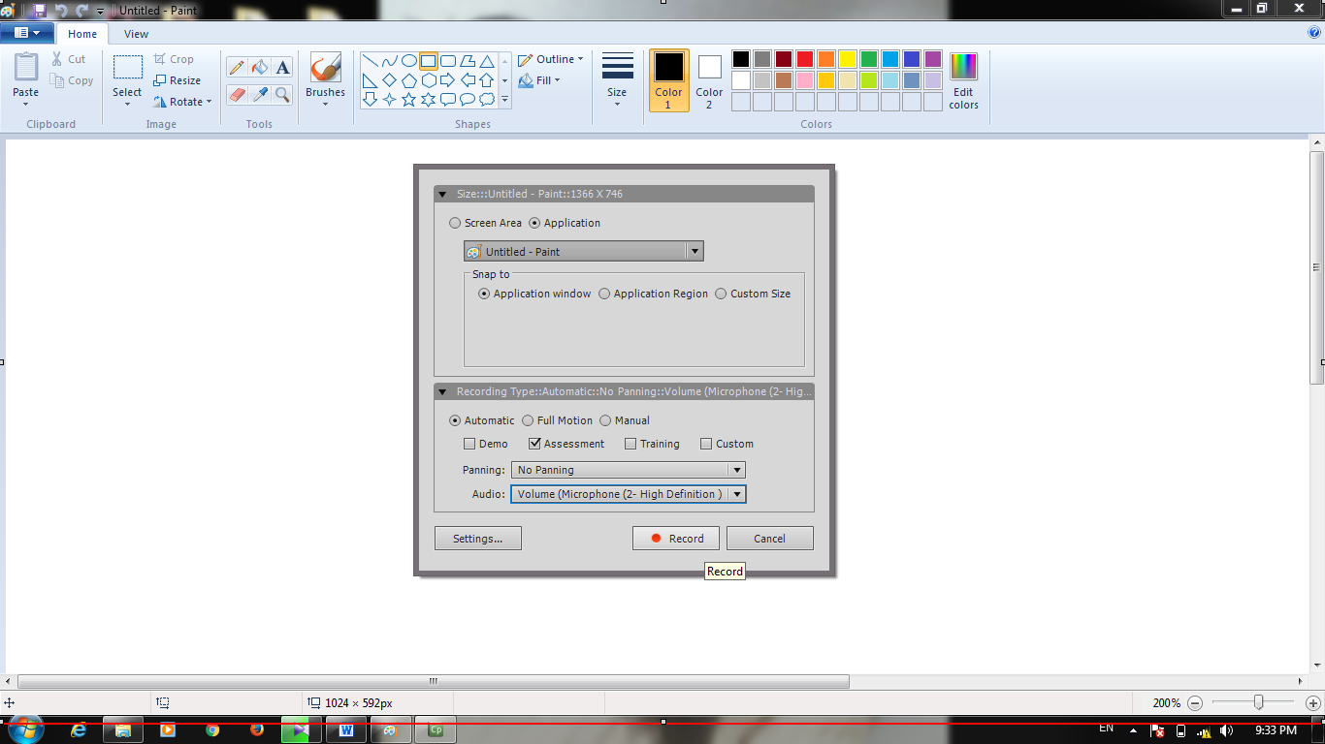
Task: Select the Pencil tool
Action: [x=236, y=67]
